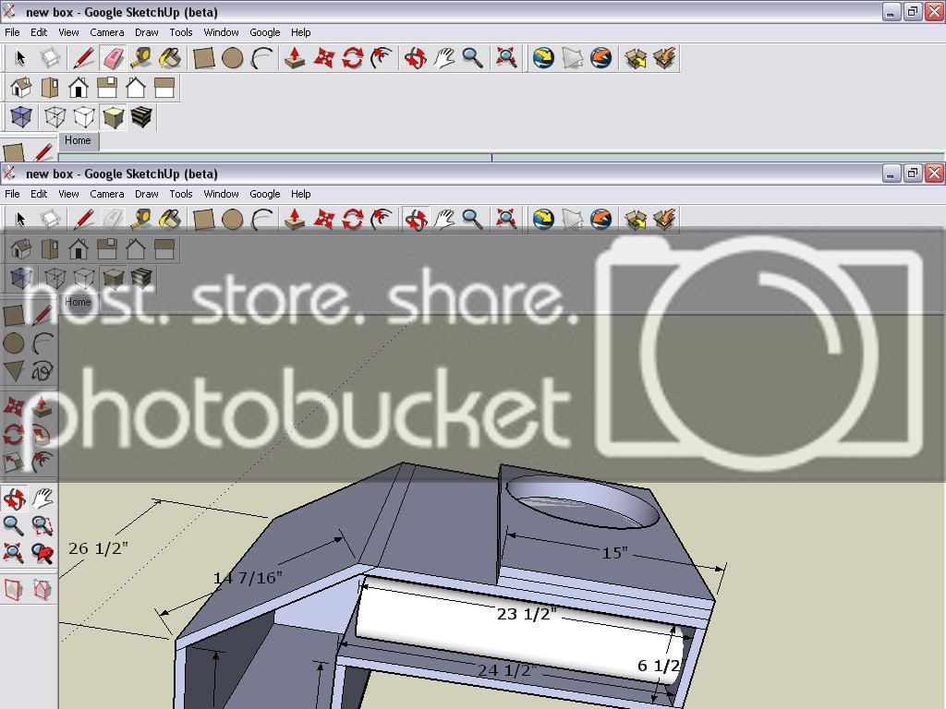Open the Home scene tab in background window
946x709 pixels.
[x=78, y=140]
